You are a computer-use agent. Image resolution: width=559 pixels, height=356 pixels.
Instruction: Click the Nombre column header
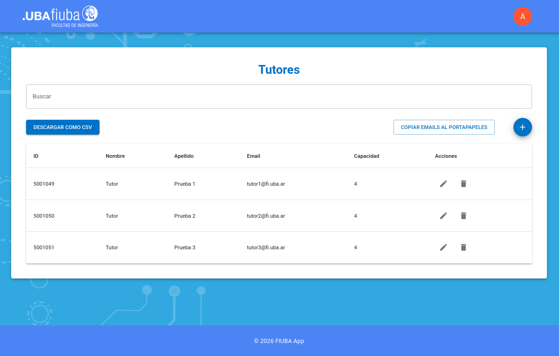point(115,156)
